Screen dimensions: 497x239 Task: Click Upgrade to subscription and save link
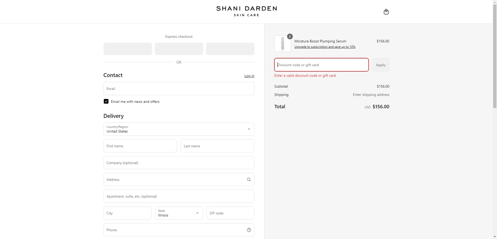(x=325, y=47)
